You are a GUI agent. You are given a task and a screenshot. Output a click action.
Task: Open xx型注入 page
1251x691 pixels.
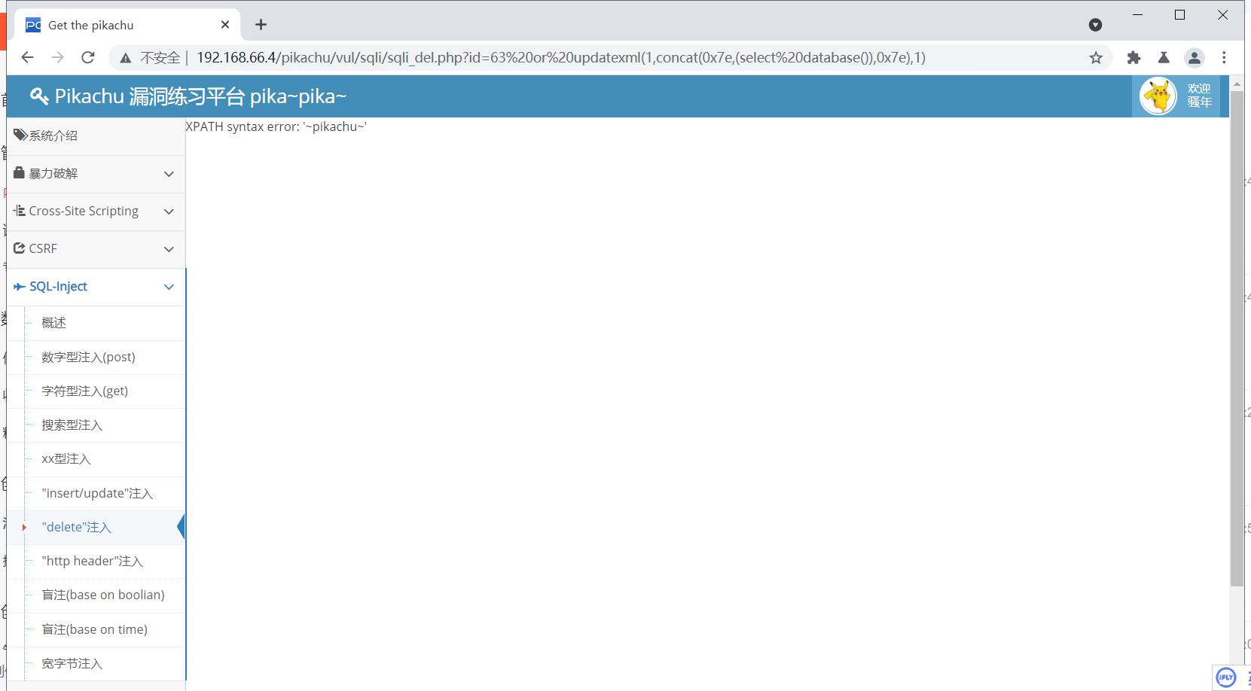coord(66,458)
